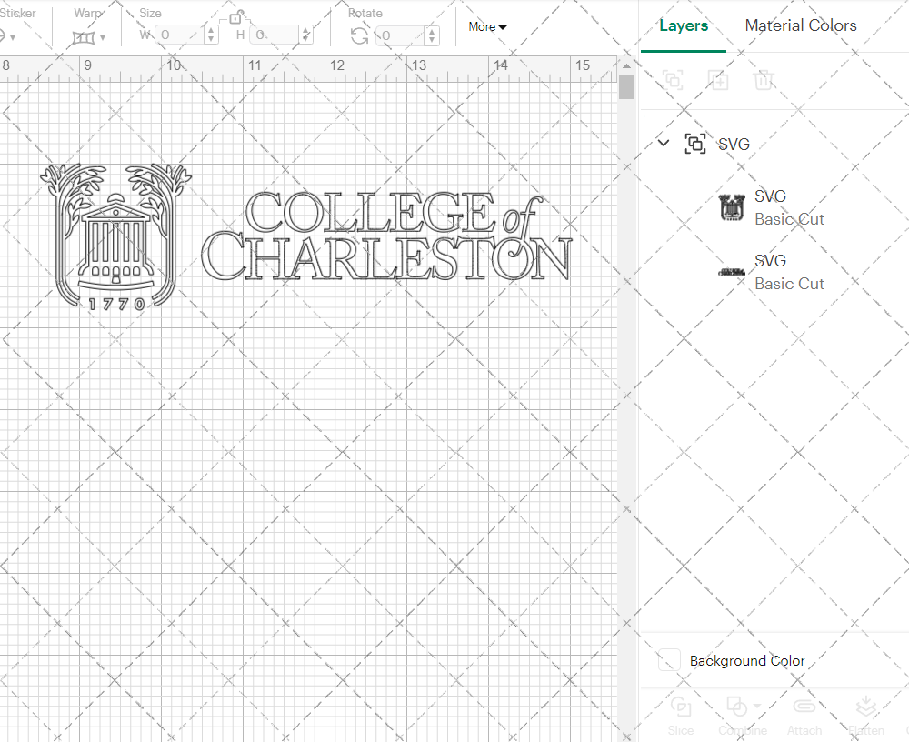Click the second Basic Cut label
This screenshot has width=909, height=742.
(789, 284)
